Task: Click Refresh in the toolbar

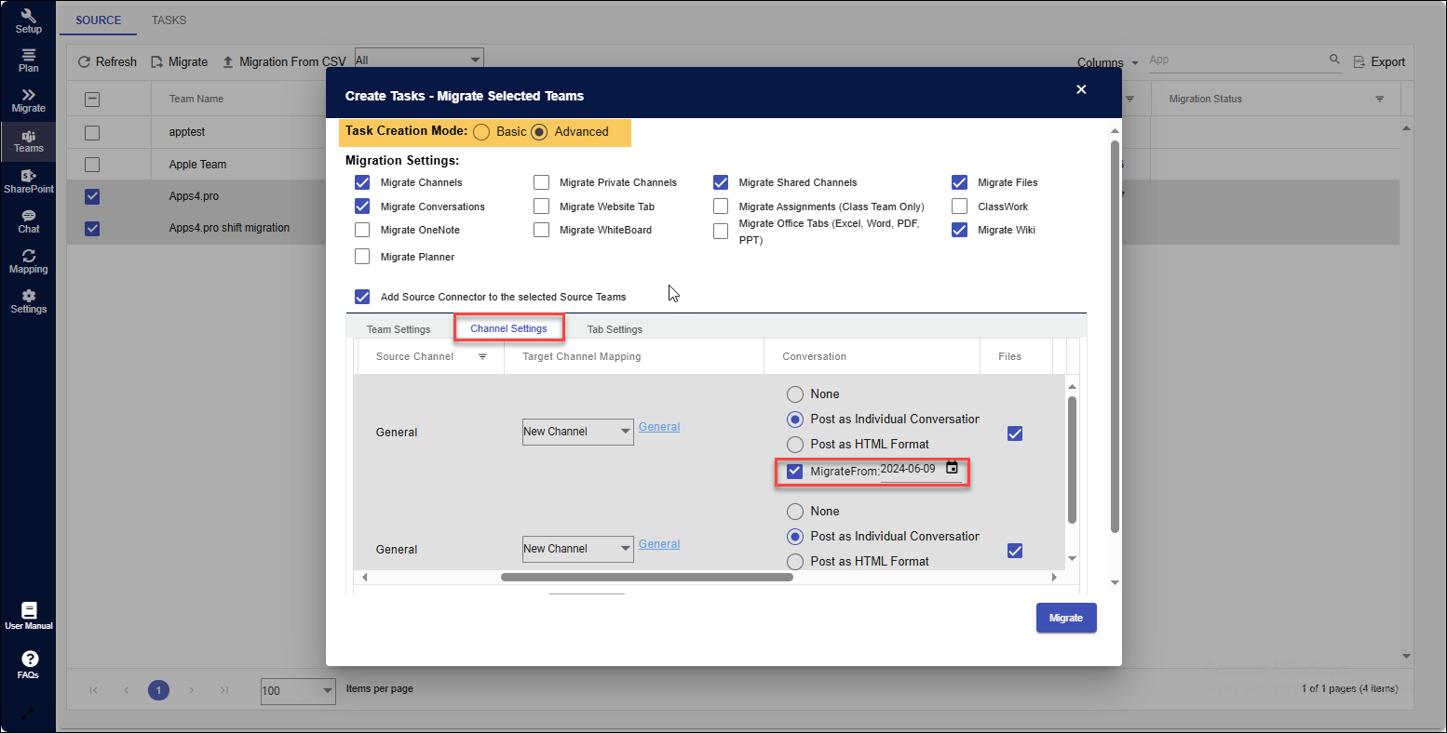Action: 107,61
